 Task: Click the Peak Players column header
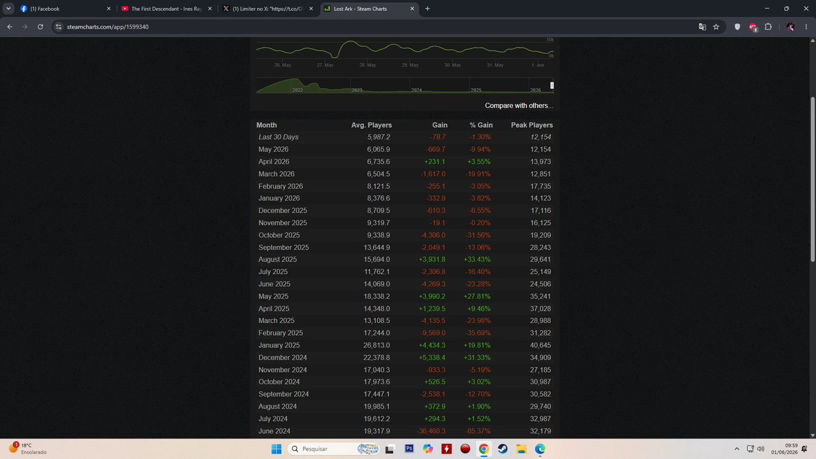532,125
